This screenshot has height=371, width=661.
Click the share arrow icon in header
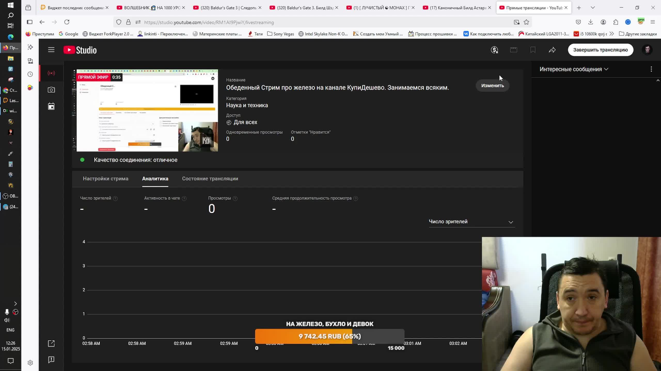click(552, 50)
